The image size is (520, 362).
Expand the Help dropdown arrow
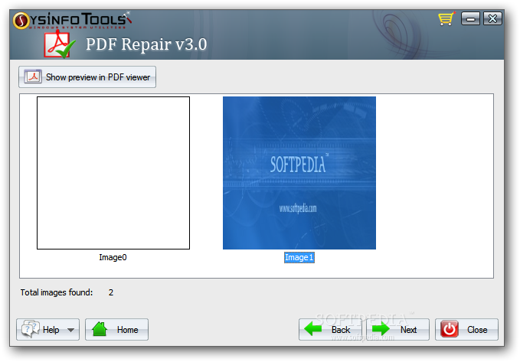[x=70, y=330]
